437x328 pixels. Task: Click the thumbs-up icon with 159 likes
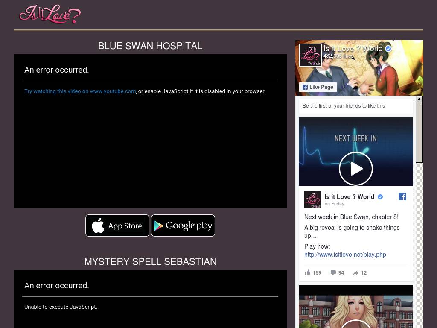pyautogui.click(x=308, y=272)
